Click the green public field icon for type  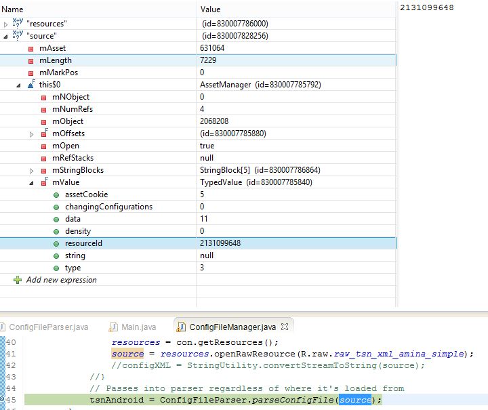[56, 268]
